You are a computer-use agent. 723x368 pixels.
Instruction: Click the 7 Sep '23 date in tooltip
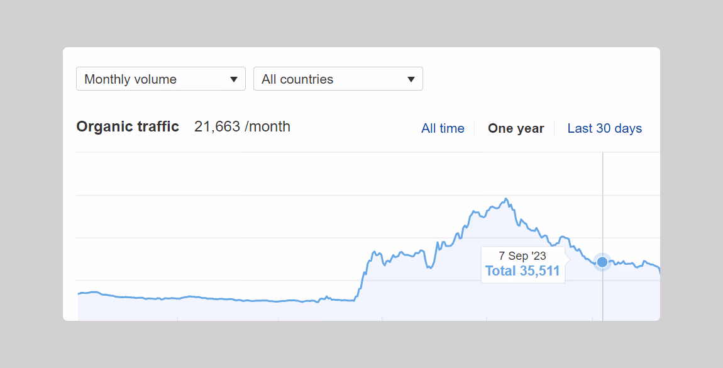tap(522, 256)
